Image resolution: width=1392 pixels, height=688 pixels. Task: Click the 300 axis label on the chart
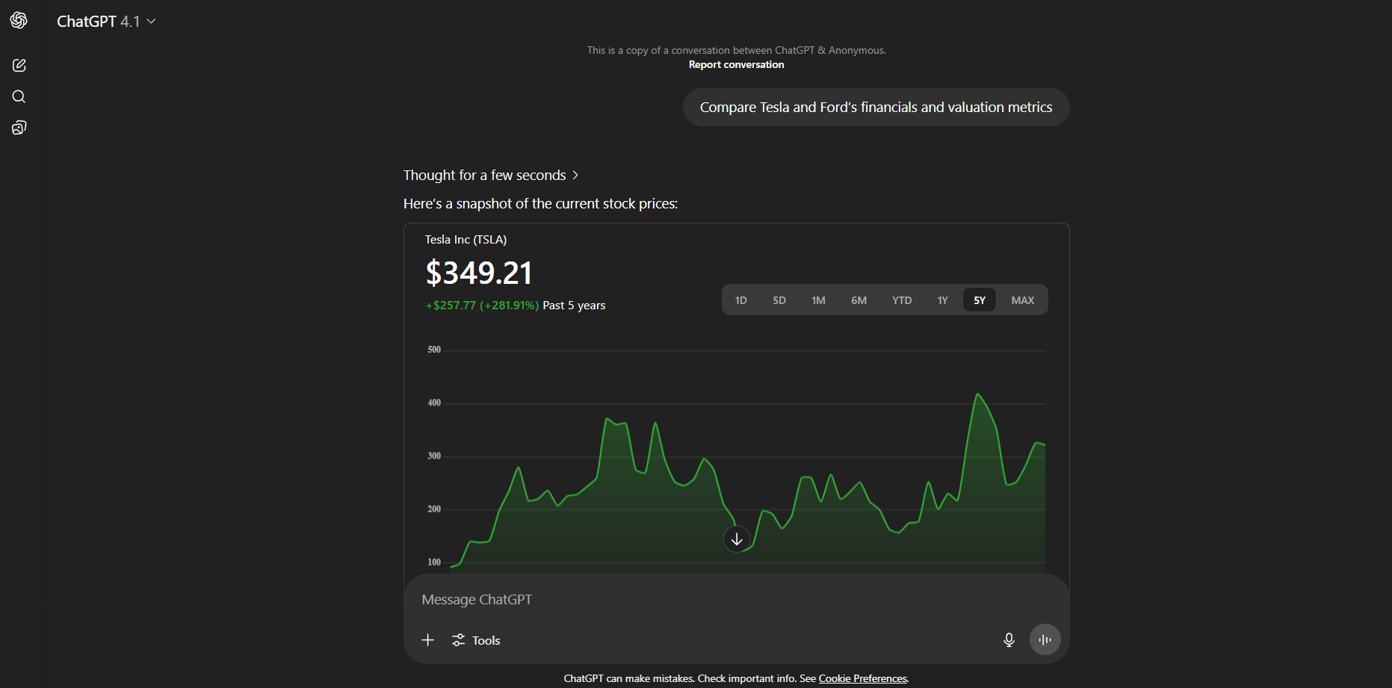coord(434,456)
